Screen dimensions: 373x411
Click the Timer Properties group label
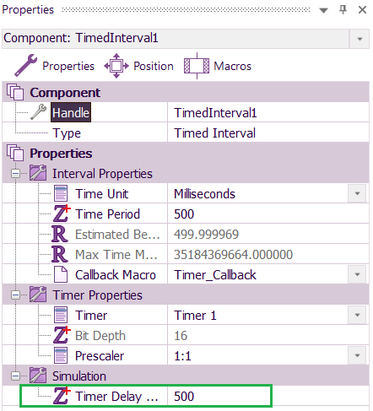click(97, 295)
